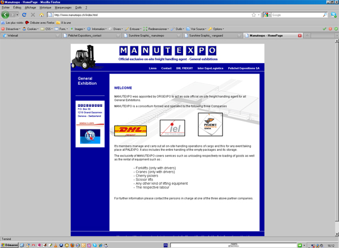Go back with the green arrow button

(x=5, y=15)
